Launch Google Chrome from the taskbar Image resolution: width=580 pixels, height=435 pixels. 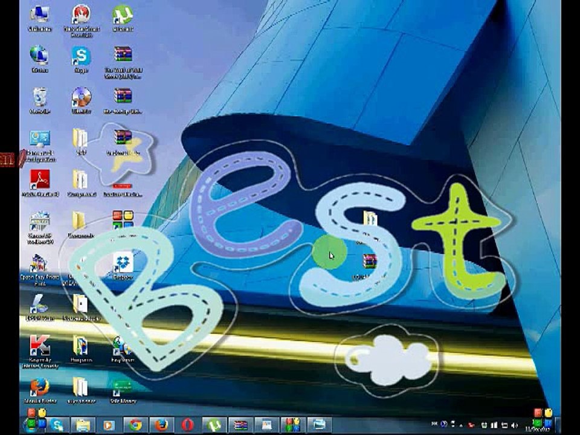point(135,425)
